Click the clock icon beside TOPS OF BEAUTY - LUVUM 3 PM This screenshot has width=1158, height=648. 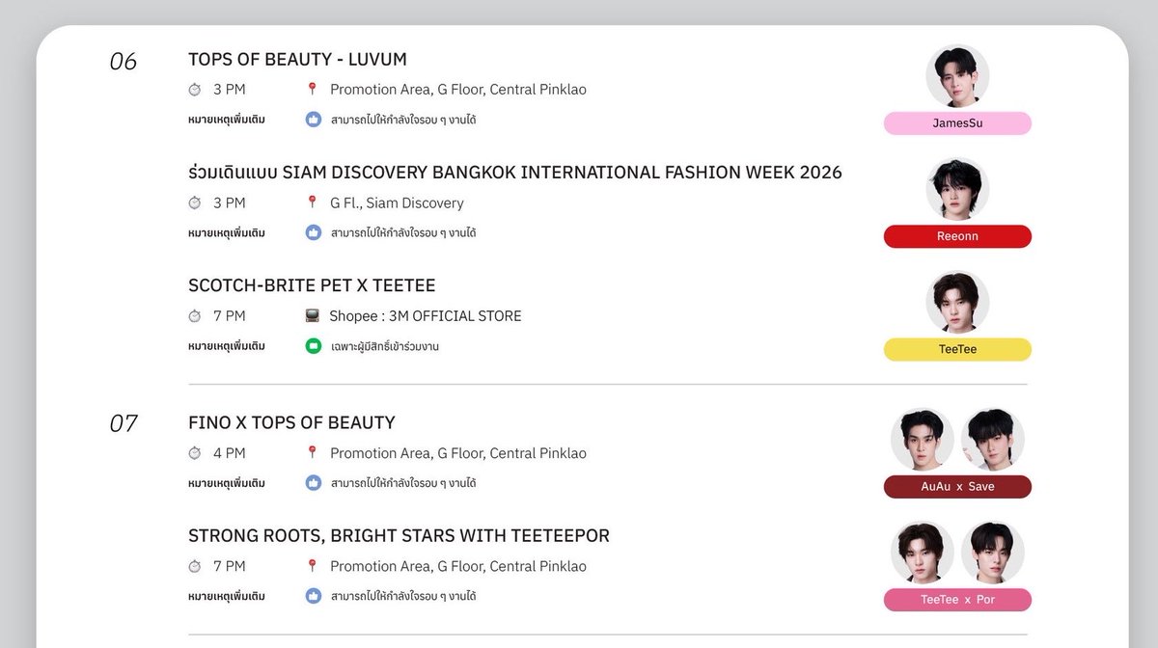[x=195, y=90]
